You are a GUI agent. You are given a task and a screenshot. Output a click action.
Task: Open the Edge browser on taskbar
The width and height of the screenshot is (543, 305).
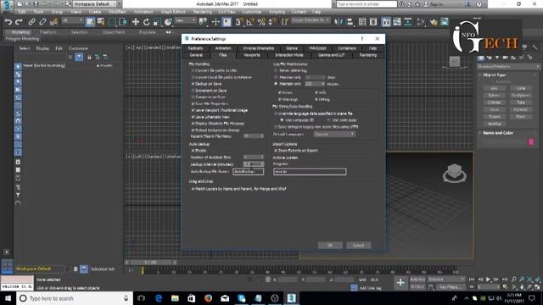click(159, 298)
